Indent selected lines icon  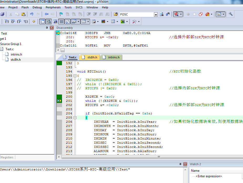point(89,14)
